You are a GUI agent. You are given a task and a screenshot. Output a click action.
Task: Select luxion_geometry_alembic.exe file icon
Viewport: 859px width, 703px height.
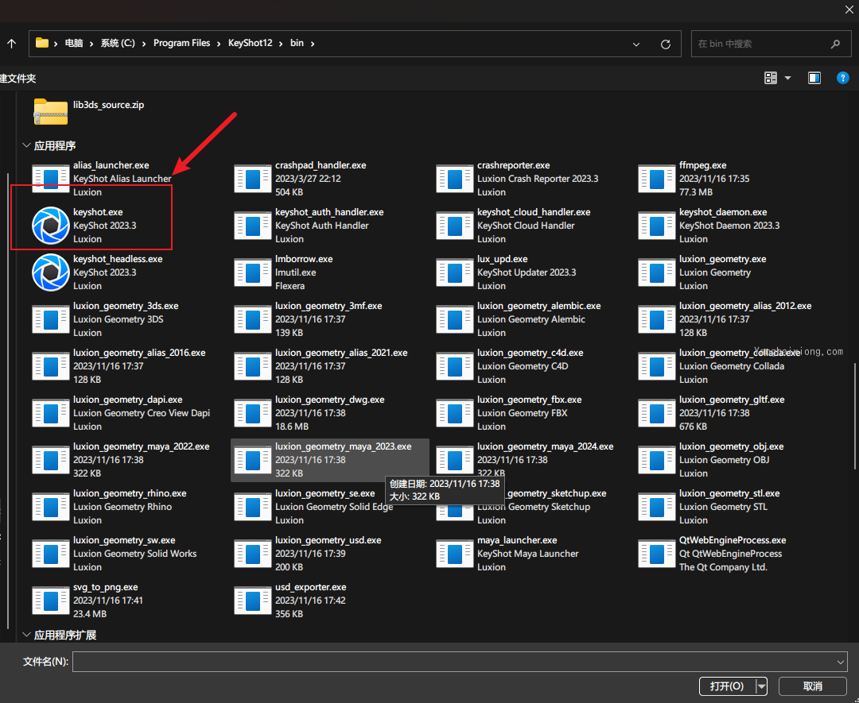pyautogui.click(x=455, y=319)
